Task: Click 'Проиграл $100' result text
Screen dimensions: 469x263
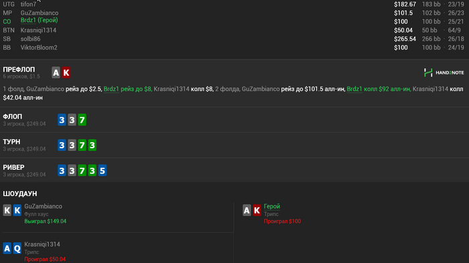Action: [x=282, y=221]
